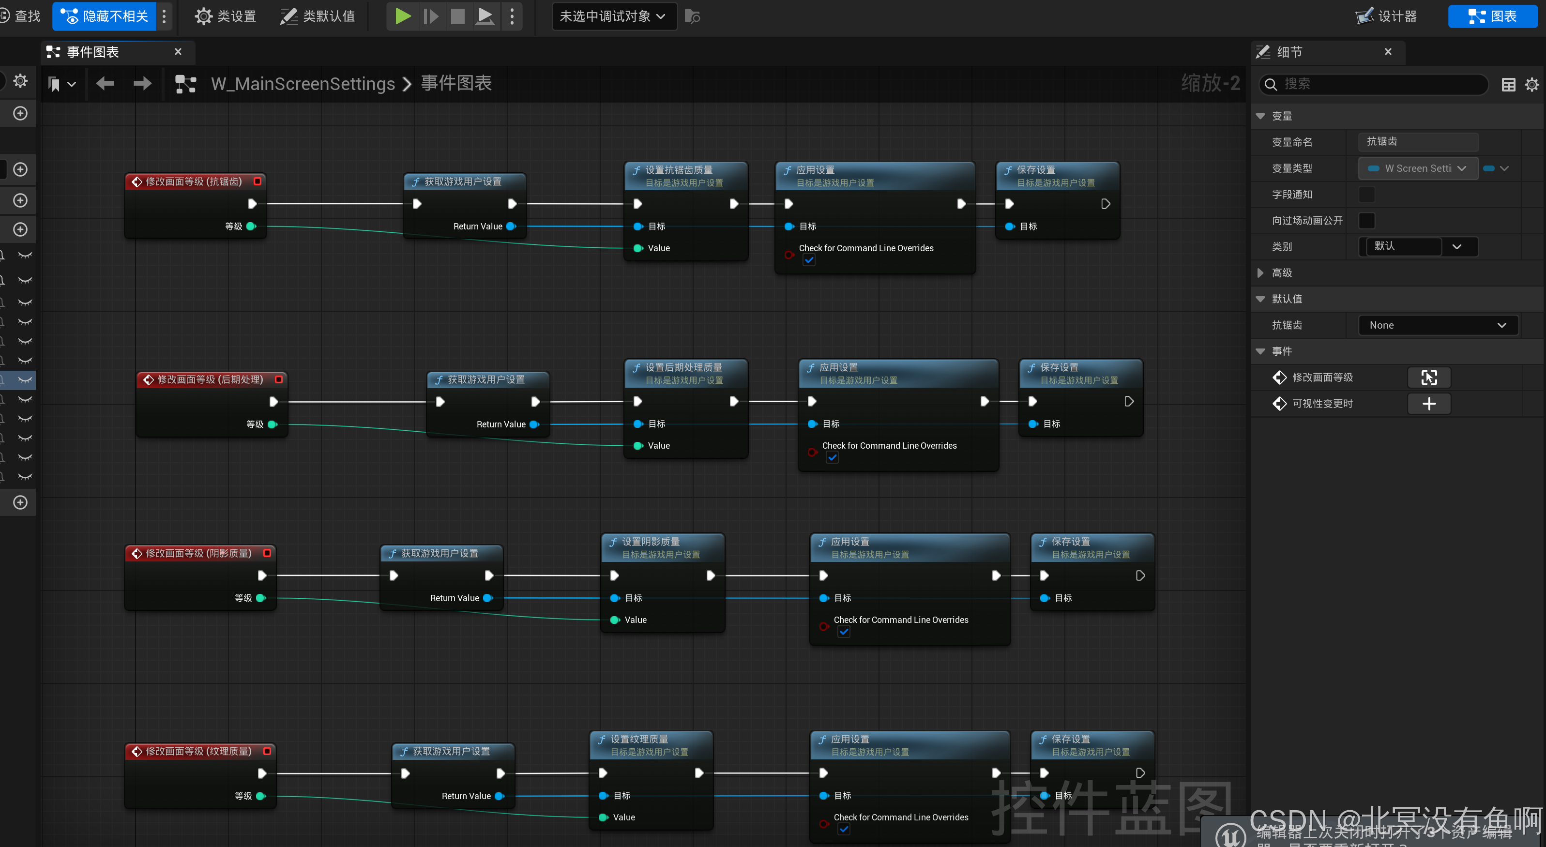1546x847 pixels.
Task: Open the bookmarks icon in graph toolbar
Action: 55,84
